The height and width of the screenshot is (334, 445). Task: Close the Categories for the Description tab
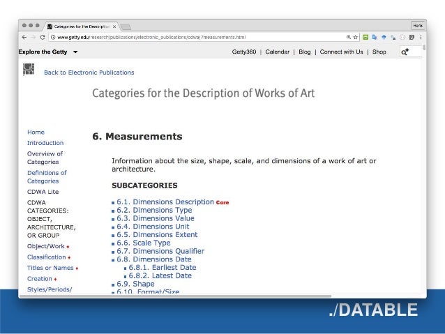(x=114, y=26)
